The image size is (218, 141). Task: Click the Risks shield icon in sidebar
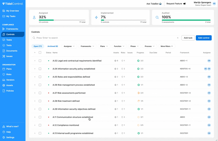pos(4,74)
